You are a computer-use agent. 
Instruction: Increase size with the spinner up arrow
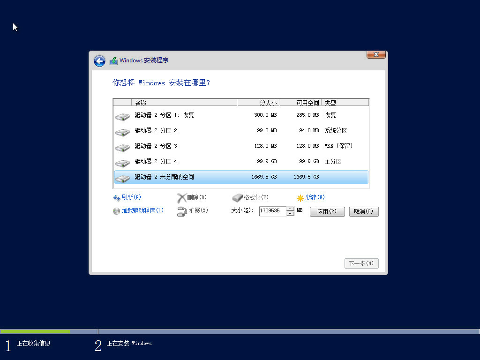290,209
